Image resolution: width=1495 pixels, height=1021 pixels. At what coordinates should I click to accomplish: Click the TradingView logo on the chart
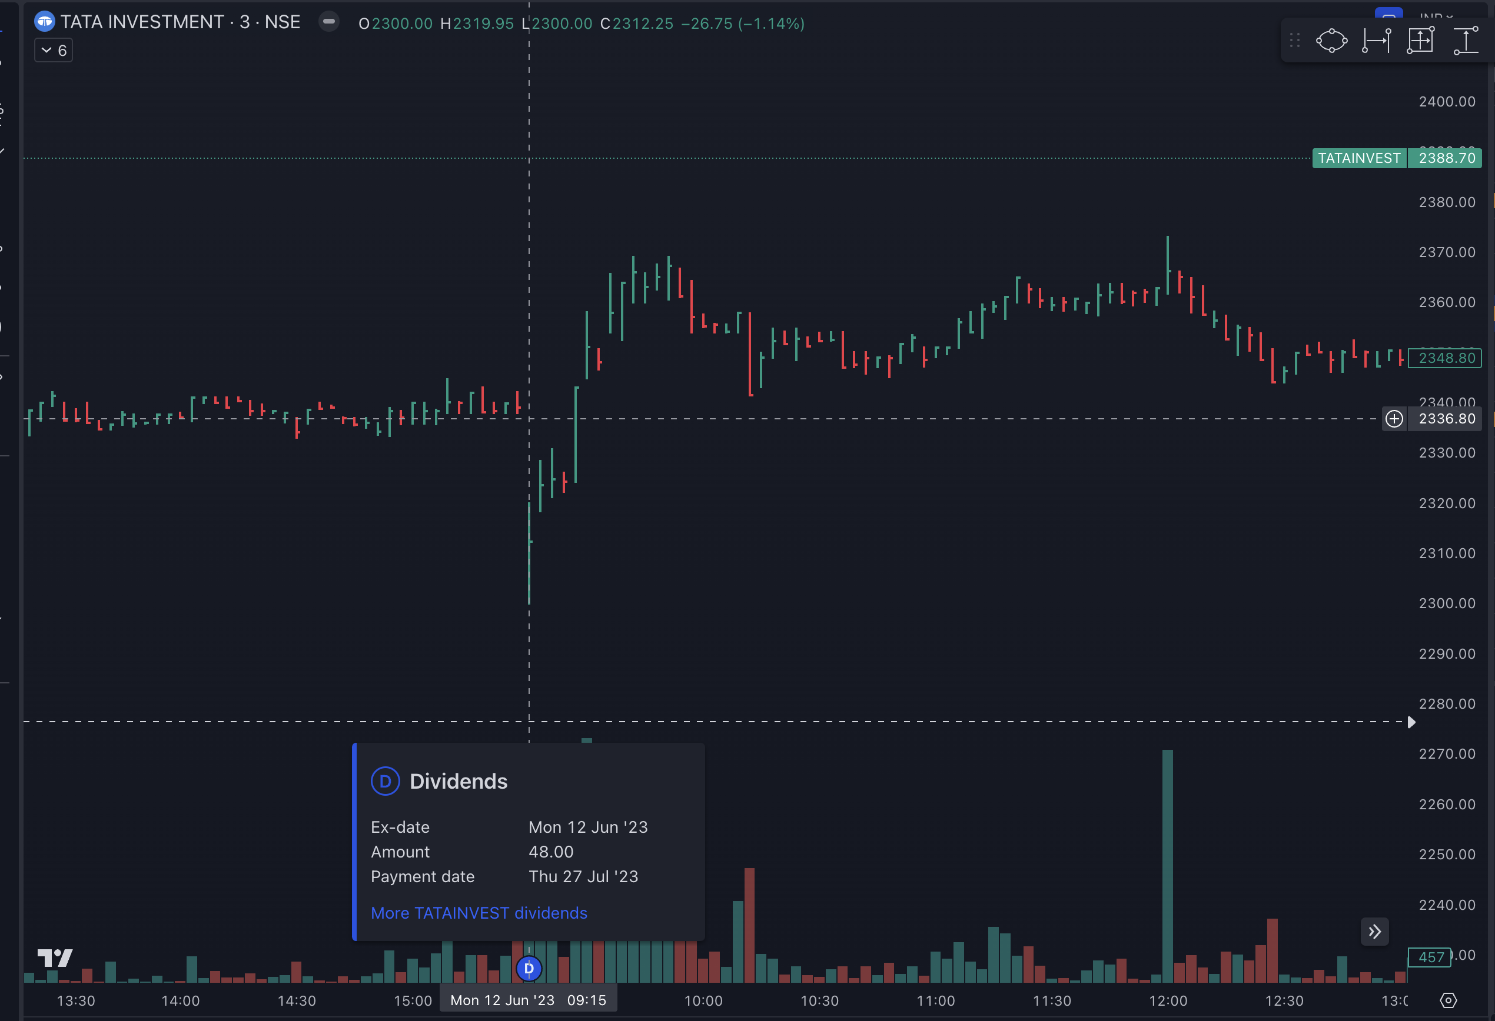pos(55,958)
